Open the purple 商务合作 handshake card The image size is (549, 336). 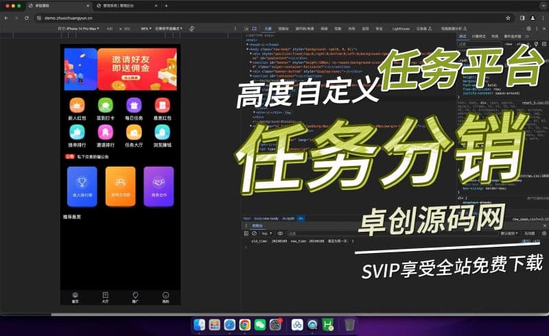(159, 187)
